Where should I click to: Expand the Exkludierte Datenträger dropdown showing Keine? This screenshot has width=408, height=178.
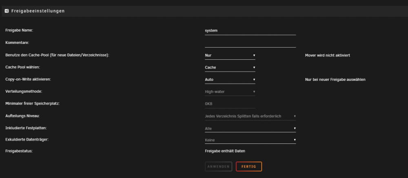[251, 140]
